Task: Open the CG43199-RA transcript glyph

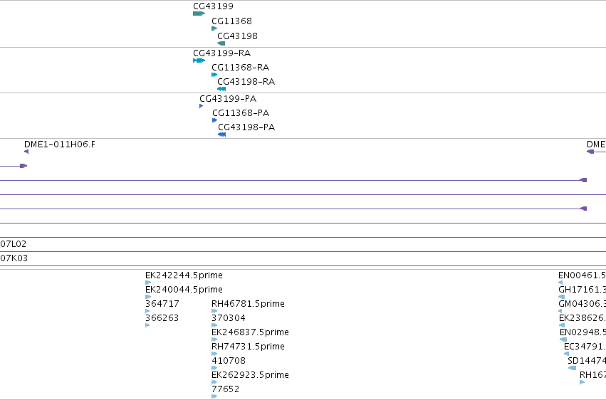Action: click(199, 60)
